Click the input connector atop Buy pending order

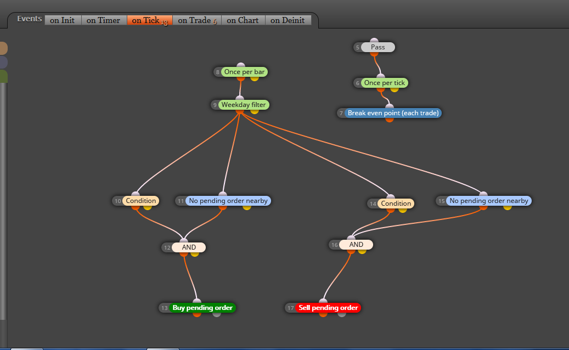(x=196, y=301)
